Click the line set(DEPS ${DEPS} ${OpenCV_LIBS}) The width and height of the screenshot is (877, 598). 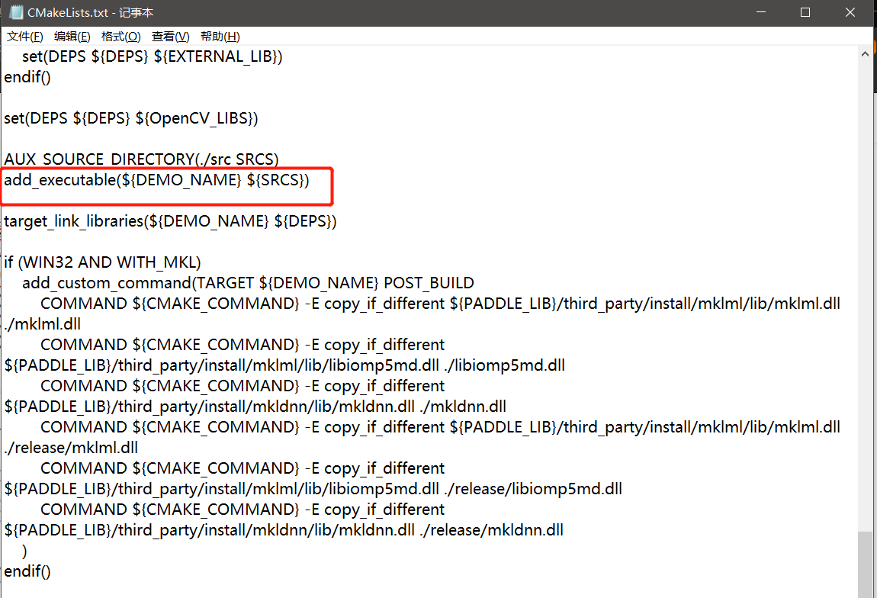click(131, 118)
